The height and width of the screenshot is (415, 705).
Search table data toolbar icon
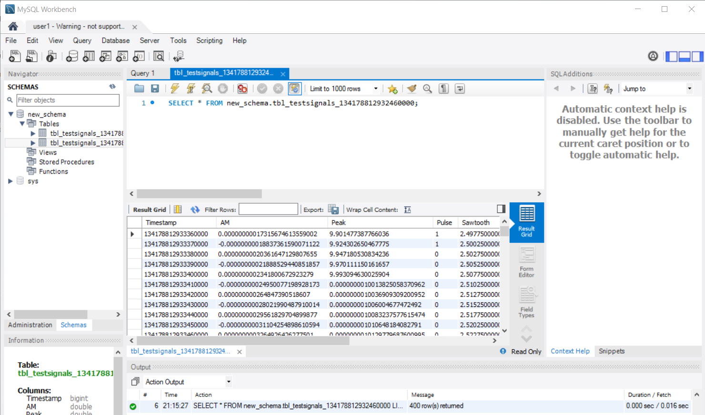[159, 56]
